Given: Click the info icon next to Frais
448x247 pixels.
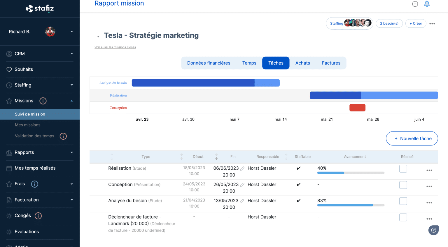Looking at the screenshot, I should (34, 184).
